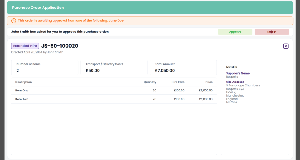
Task: Close the purchase order panel with the X icon
Action: click(x=285, y=46)
